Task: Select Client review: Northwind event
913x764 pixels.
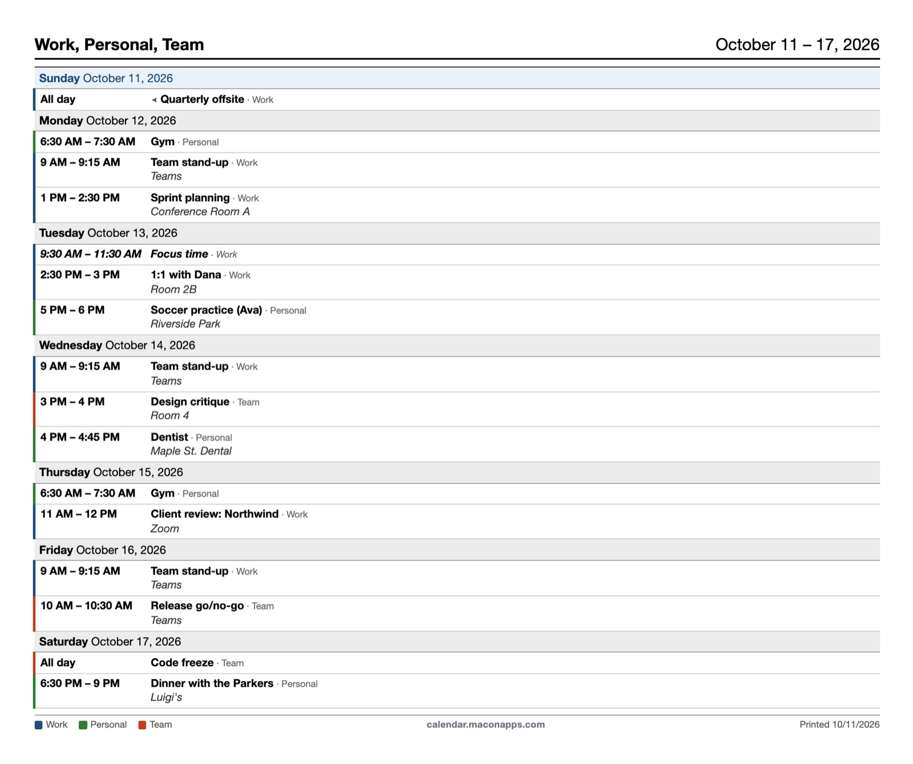Action: pos(215,514)
